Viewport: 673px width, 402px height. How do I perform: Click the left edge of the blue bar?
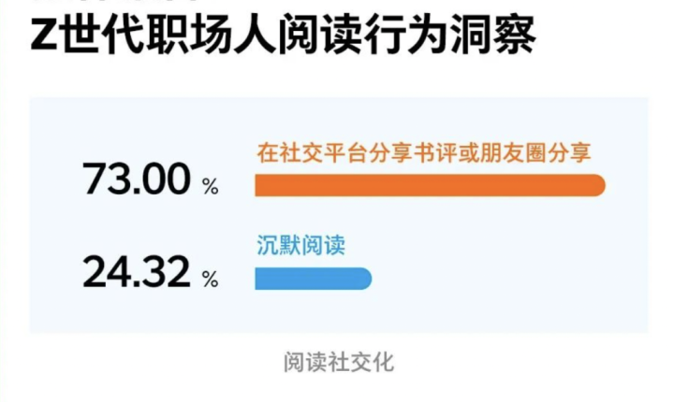tap(259, 278)
